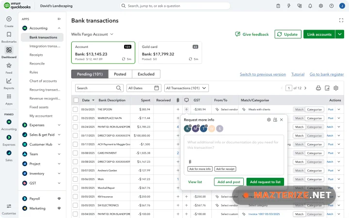This screenshot has width=349, height=218.
Task: Open pinned Accounting shortcut icon
Action: (9, 122)
